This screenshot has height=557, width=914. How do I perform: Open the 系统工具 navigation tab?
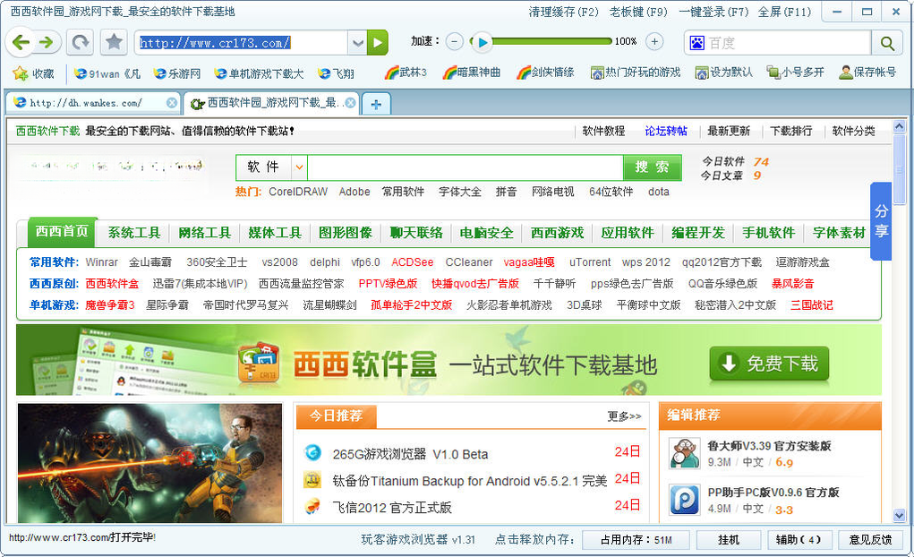click(133, 233)
